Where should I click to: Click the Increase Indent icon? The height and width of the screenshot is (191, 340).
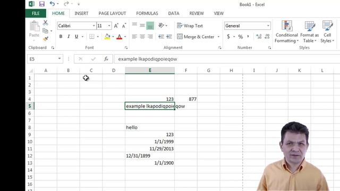click(169, 37)
